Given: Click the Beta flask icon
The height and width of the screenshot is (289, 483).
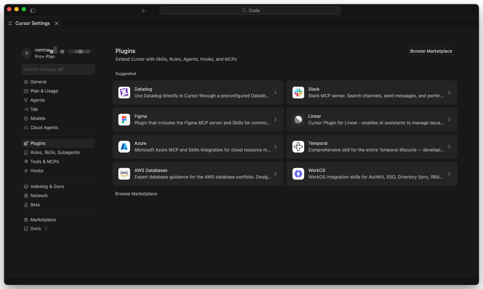Looking at the screenshot, I should coord(26,205).
